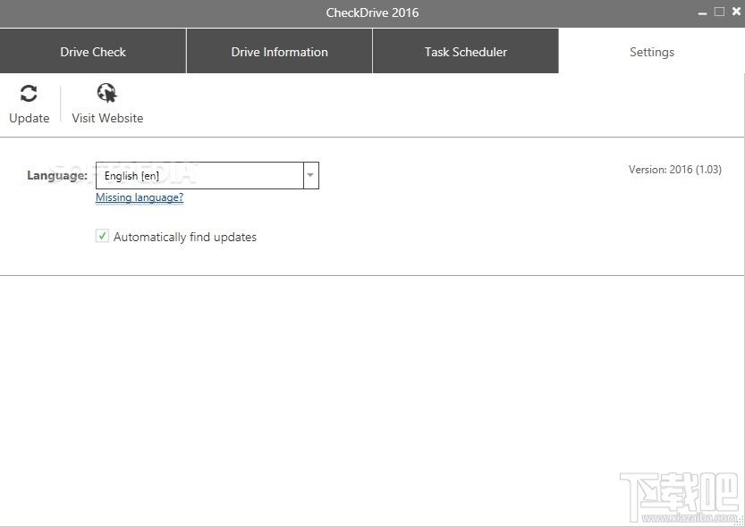Click the Version: 2016 (1.03) text
745x527 pixels.
(x=674, y=170)
